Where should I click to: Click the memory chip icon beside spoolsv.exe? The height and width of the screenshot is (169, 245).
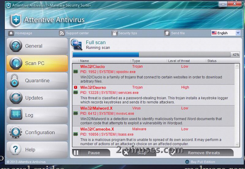(x=76, y=72)
